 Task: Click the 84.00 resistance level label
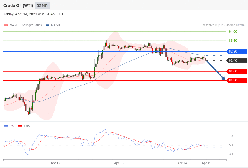pyautogui.click(x=233, y=32)
